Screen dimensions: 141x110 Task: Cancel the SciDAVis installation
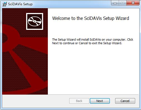pos(125,101)
